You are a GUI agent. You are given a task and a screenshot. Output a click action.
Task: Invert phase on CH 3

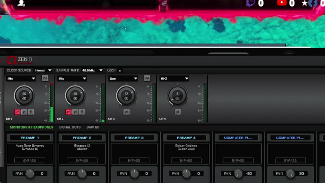tap(126, 112)
